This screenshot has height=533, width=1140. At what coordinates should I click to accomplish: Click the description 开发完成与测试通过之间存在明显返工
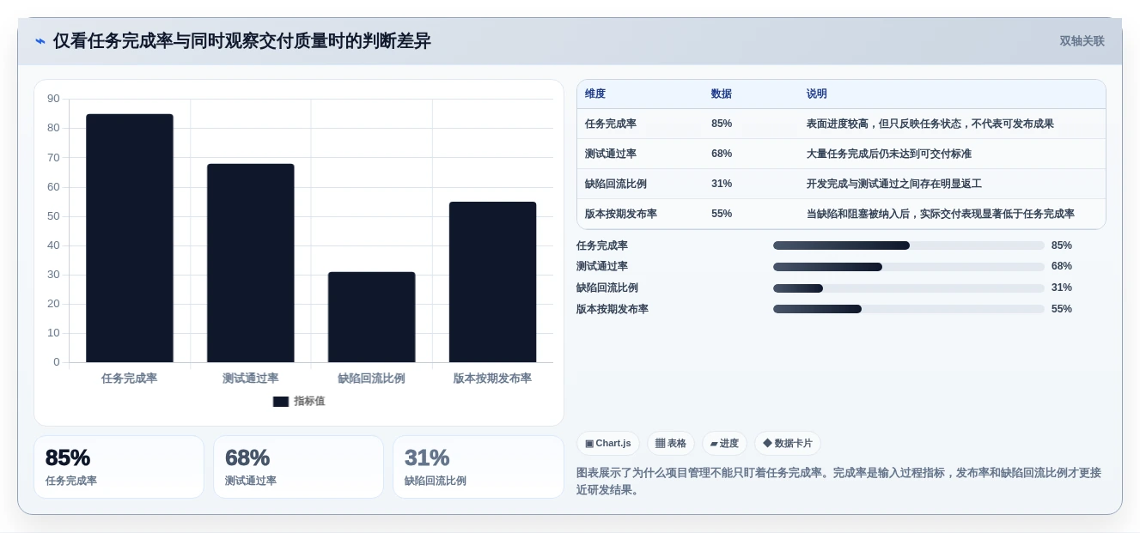pyautogui.click(x=893, y=184)
